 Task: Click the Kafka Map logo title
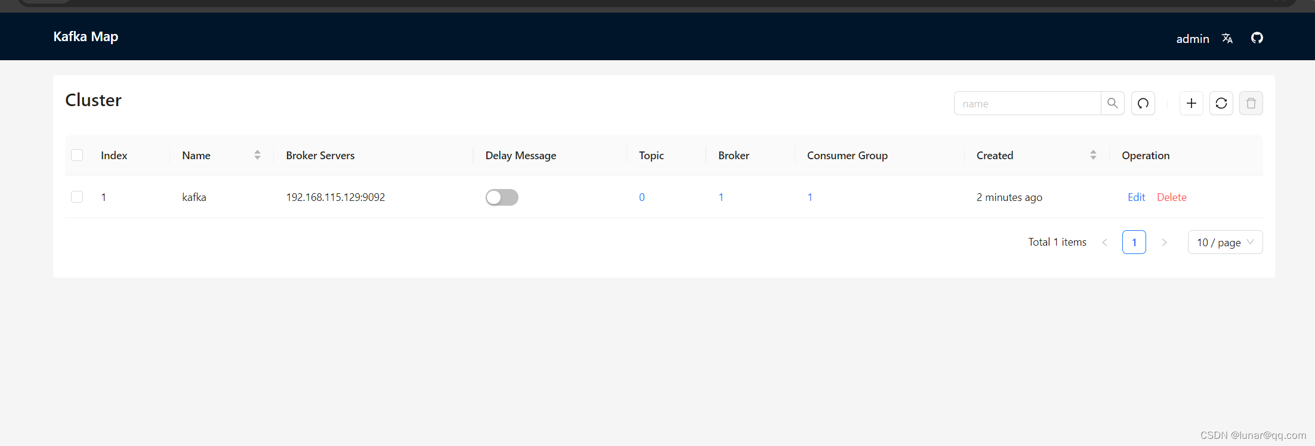pyautogui.click(x=86, y=37)
